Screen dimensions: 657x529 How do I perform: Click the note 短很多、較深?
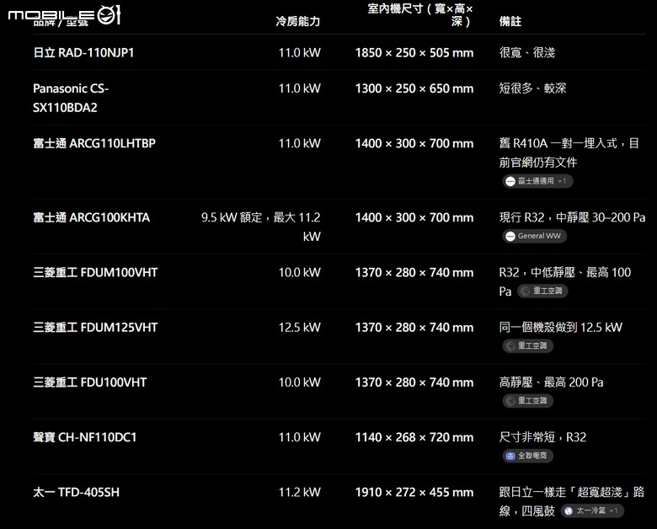click(532, 88)
